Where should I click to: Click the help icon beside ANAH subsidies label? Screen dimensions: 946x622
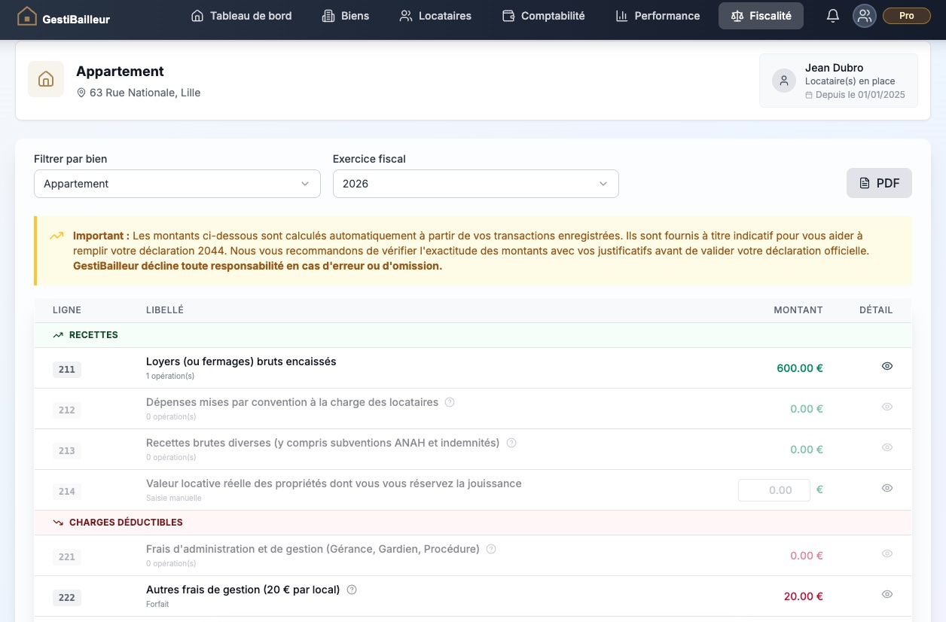511,443
